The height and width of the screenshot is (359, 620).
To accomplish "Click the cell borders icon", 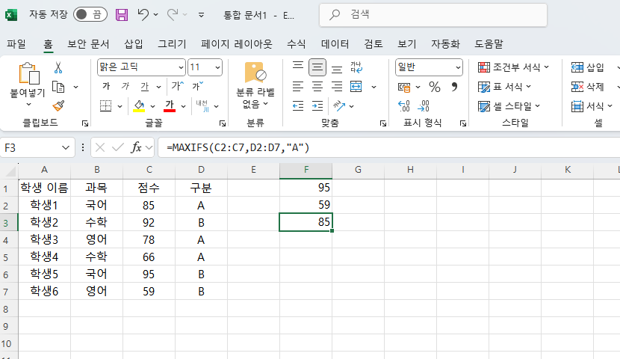I will click(105, 105).
